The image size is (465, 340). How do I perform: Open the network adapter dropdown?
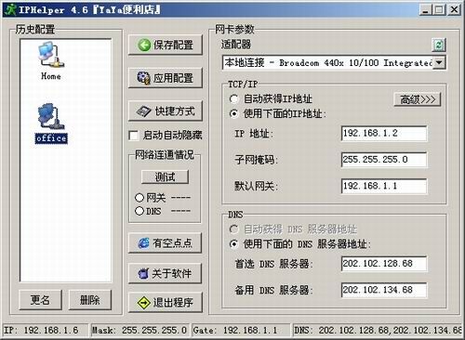(x=439, y=63)
